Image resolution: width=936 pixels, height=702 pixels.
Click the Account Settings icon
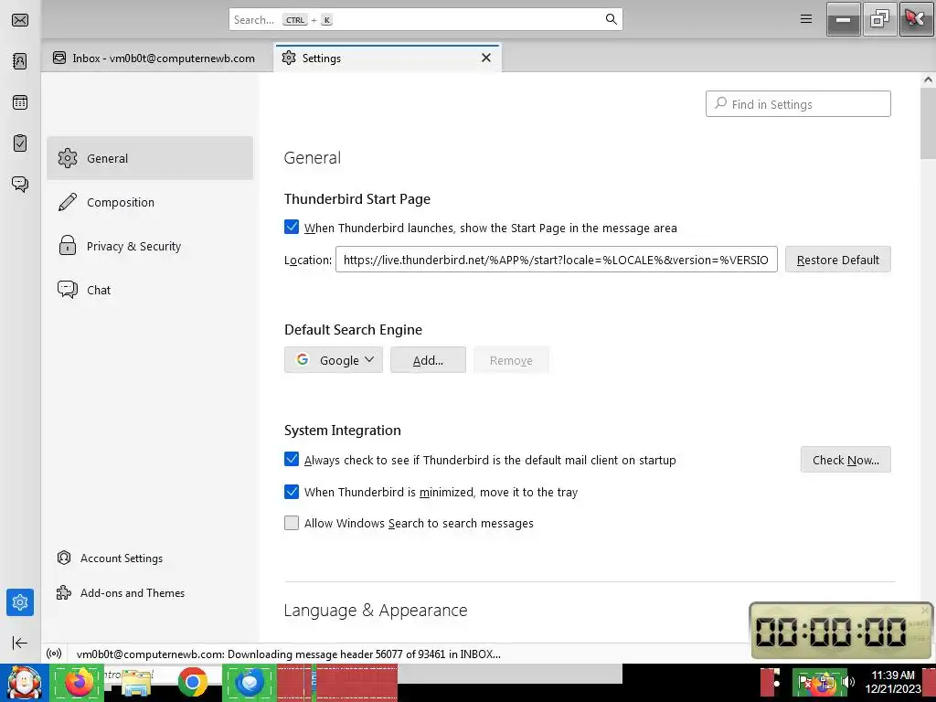[x=64, y=558]
